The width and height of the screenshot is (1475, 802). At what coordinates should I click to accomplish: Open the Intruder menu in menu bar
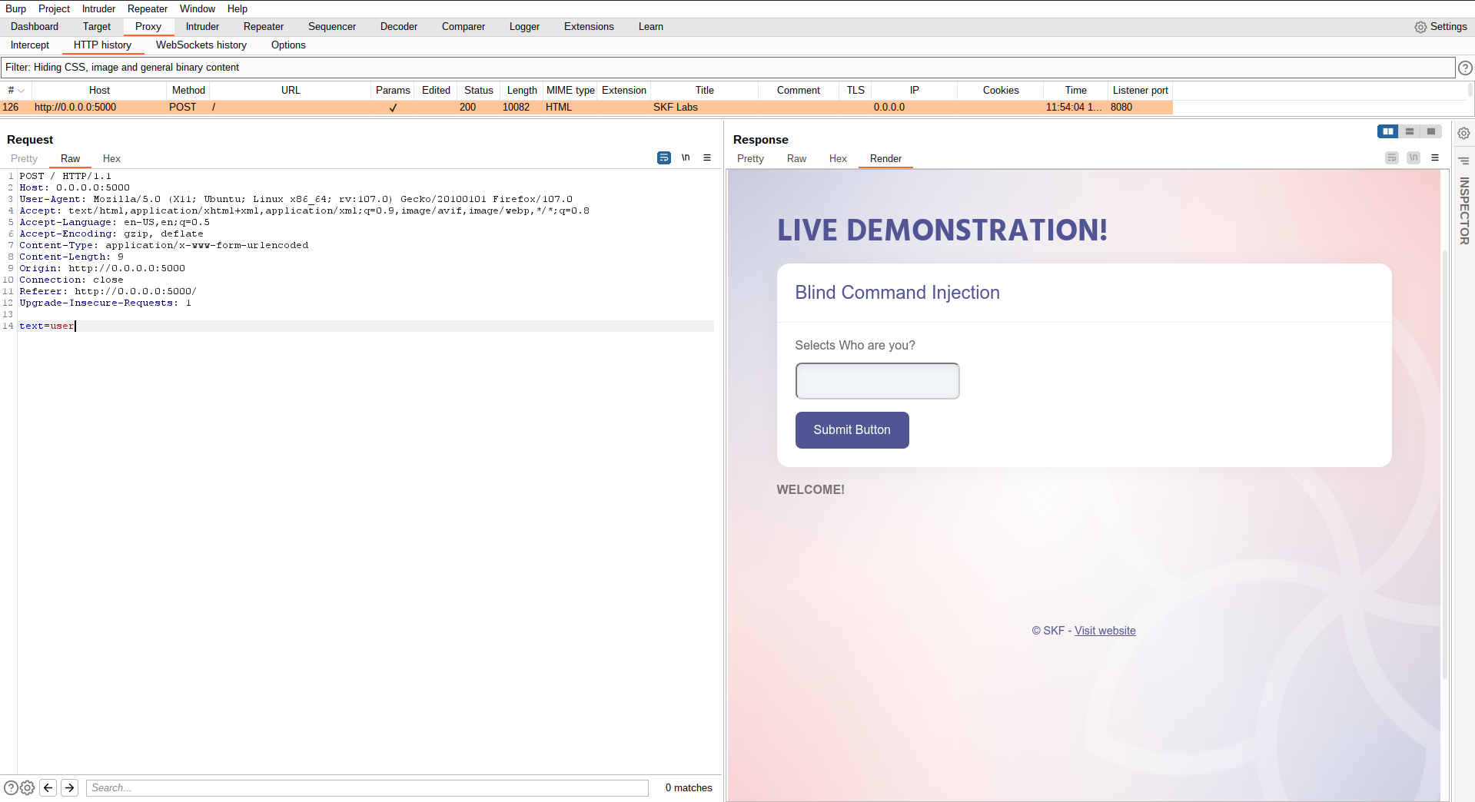[x=99, y=8]
